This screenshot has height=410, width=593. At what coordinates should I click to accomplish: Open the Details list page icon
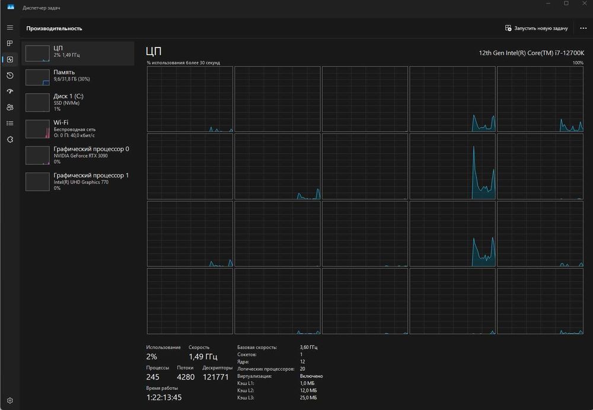coord(9,123)
